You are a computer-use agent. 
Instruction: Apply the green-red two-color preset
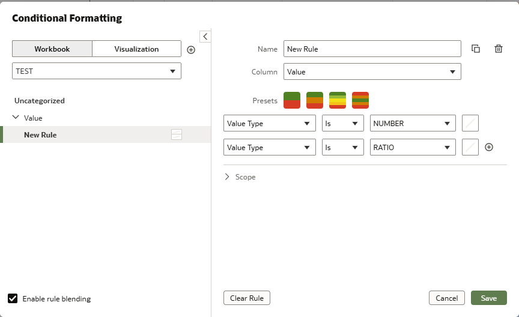pyautogui.click(x=292, y=100)
